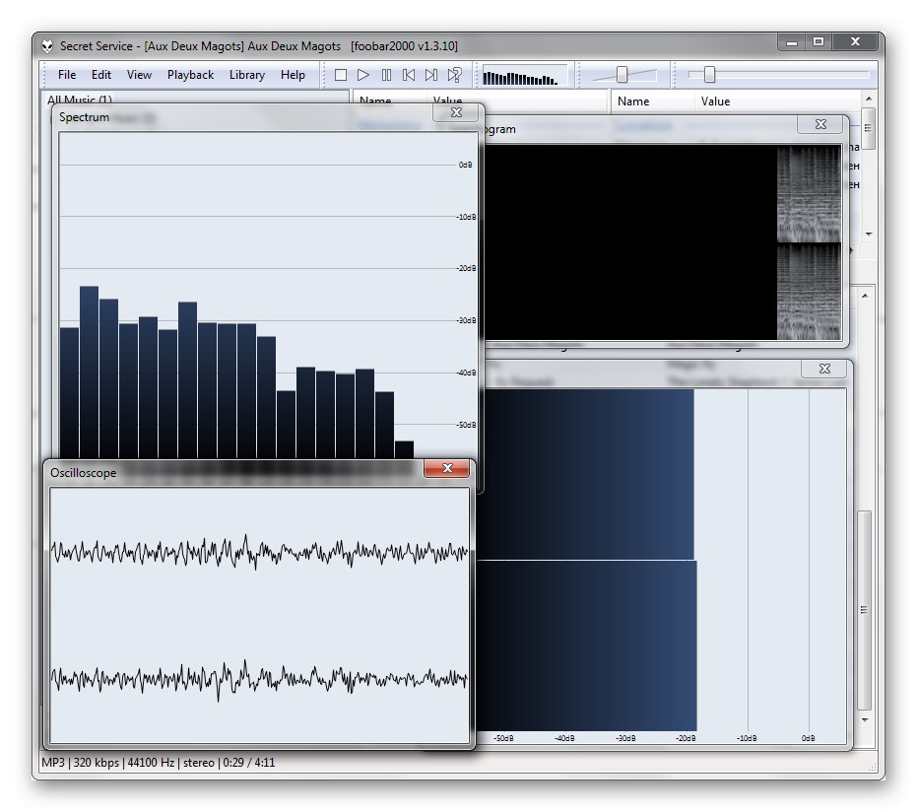This screenshot has width=917, height=812.
Task: Click the seek bar thumb
Action: tap(709, 74)
